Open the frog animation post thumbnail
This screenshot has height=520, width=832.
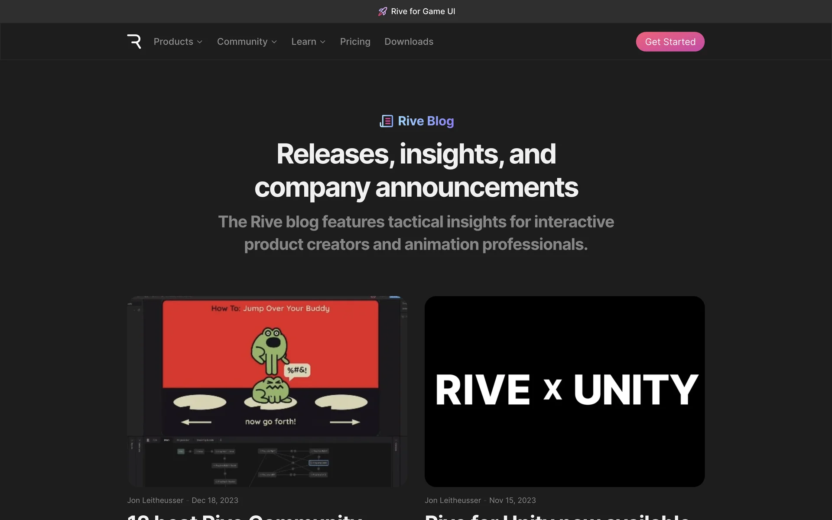pos(267,391)
